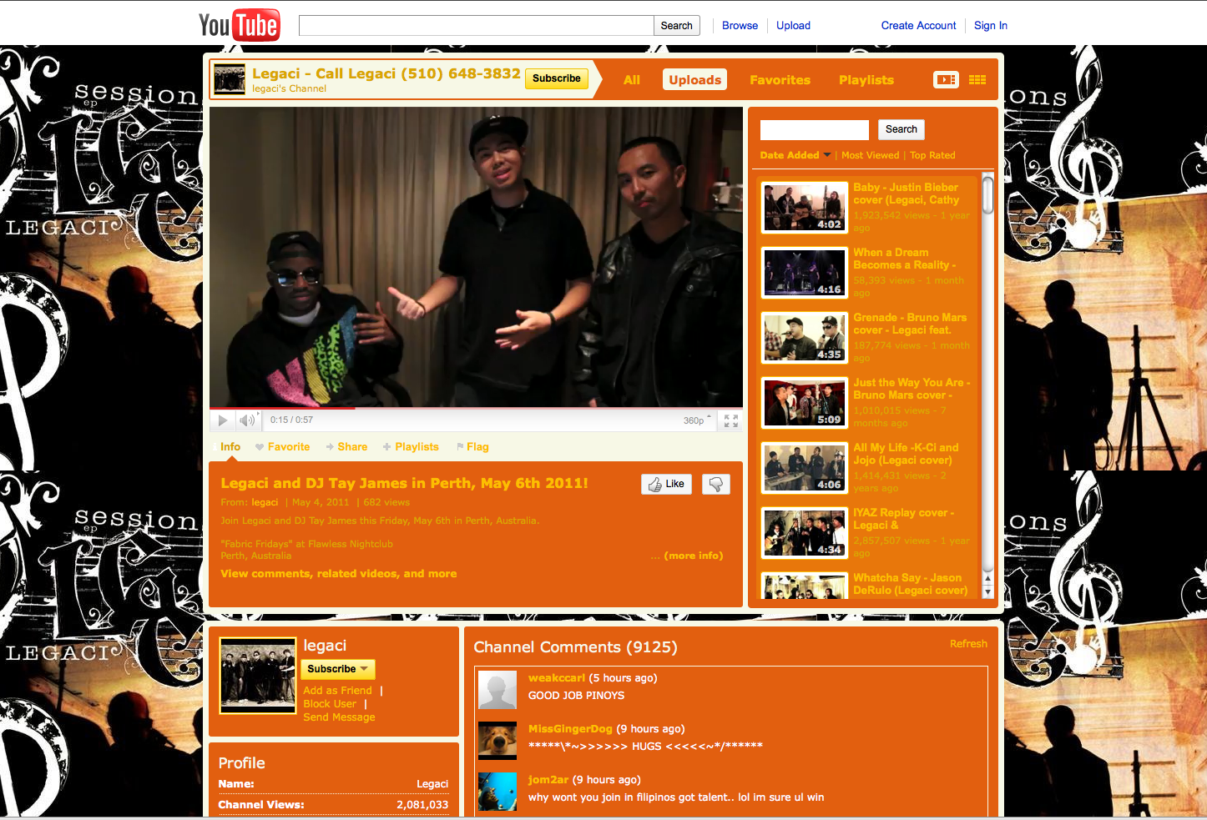Select the Favorites tab
This screenshot has width=1207, height=820.
tap(780, 80)
